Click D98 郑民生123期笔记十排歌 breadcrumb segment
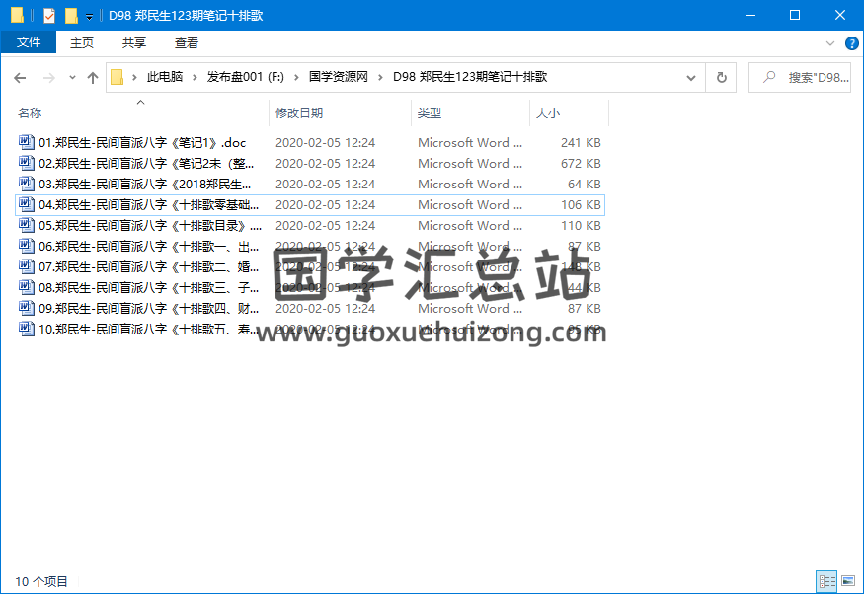This screenshot has width=864, height=594. 469,77
